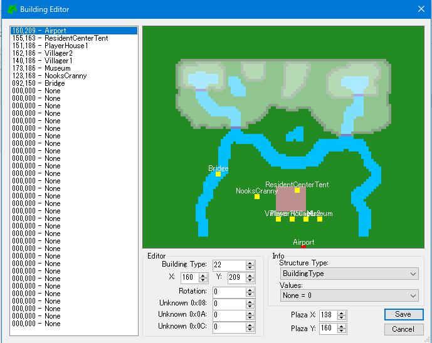Select the NooksCranny yellow map marker
The width and height of the screenshot is (432, 343).
pos(257,197)
